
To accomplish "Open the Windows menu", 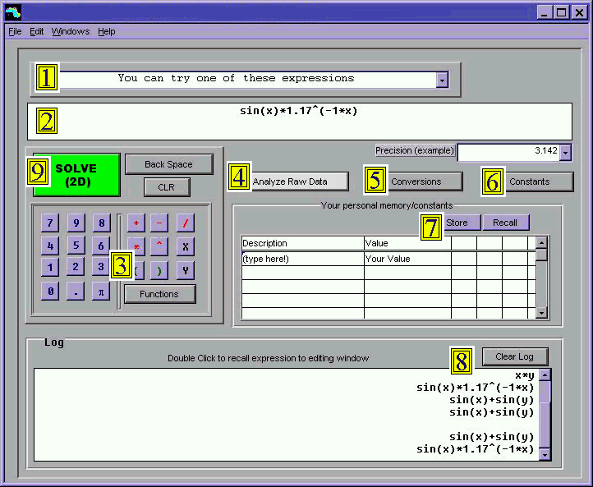I will (71, 31).
